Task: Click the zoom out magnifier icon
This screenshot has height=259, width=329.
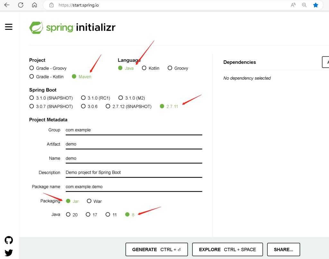Action: [304, 5]
